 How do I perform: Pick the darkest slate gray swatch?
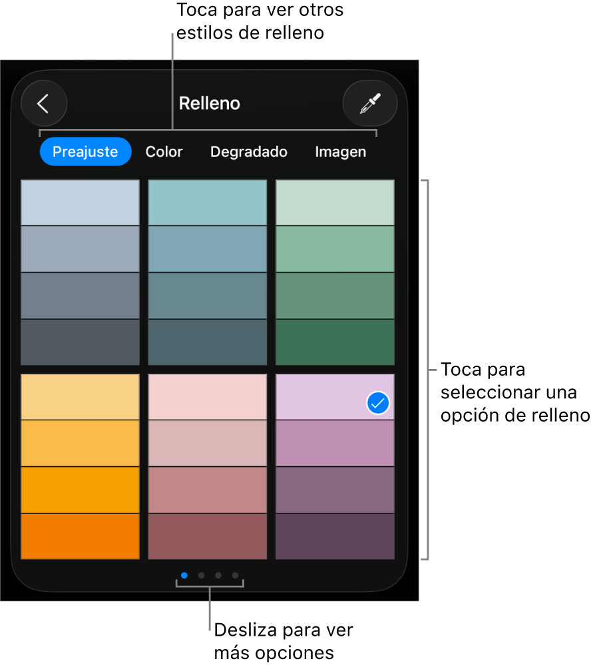tap(81, 342)
